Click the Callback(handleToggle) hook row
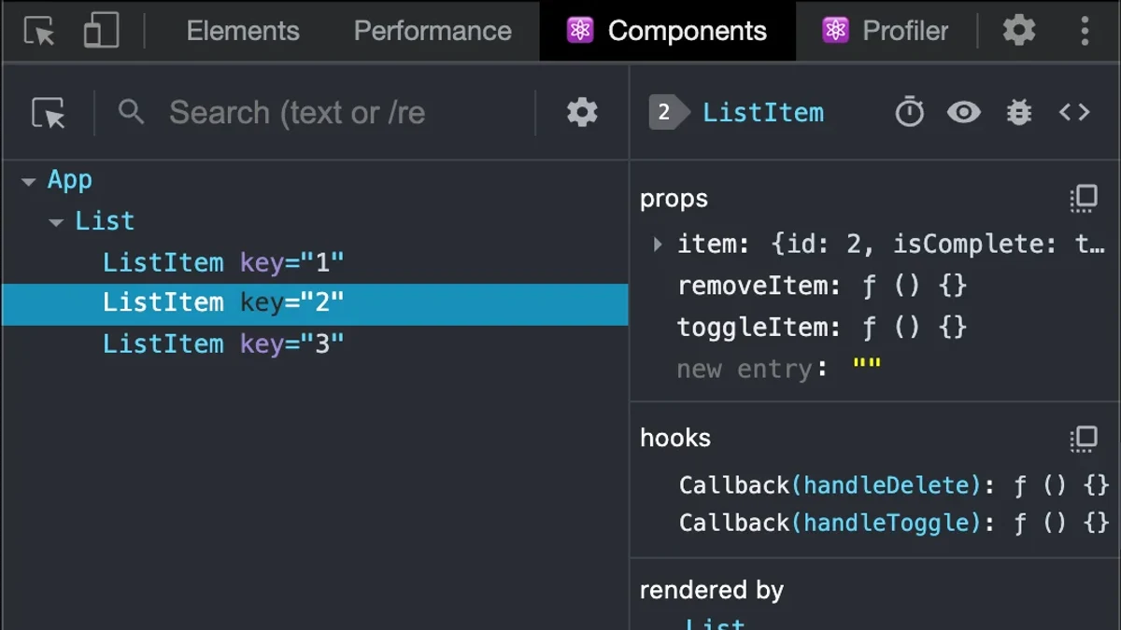Screen dimensions: 1121x630 click(894, 523)
